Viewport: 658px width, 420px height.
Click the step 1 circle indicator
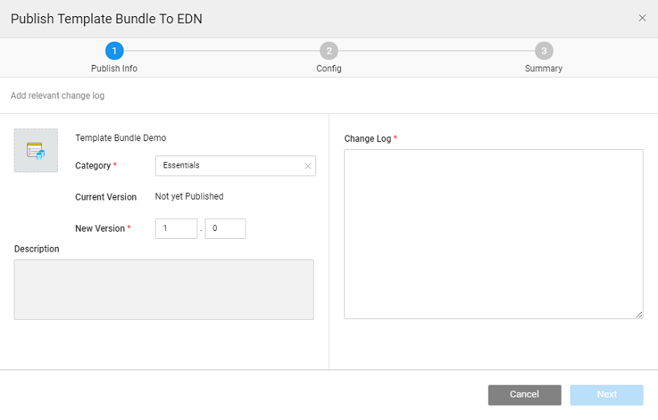pyautogui.click(x=114, y=51)
